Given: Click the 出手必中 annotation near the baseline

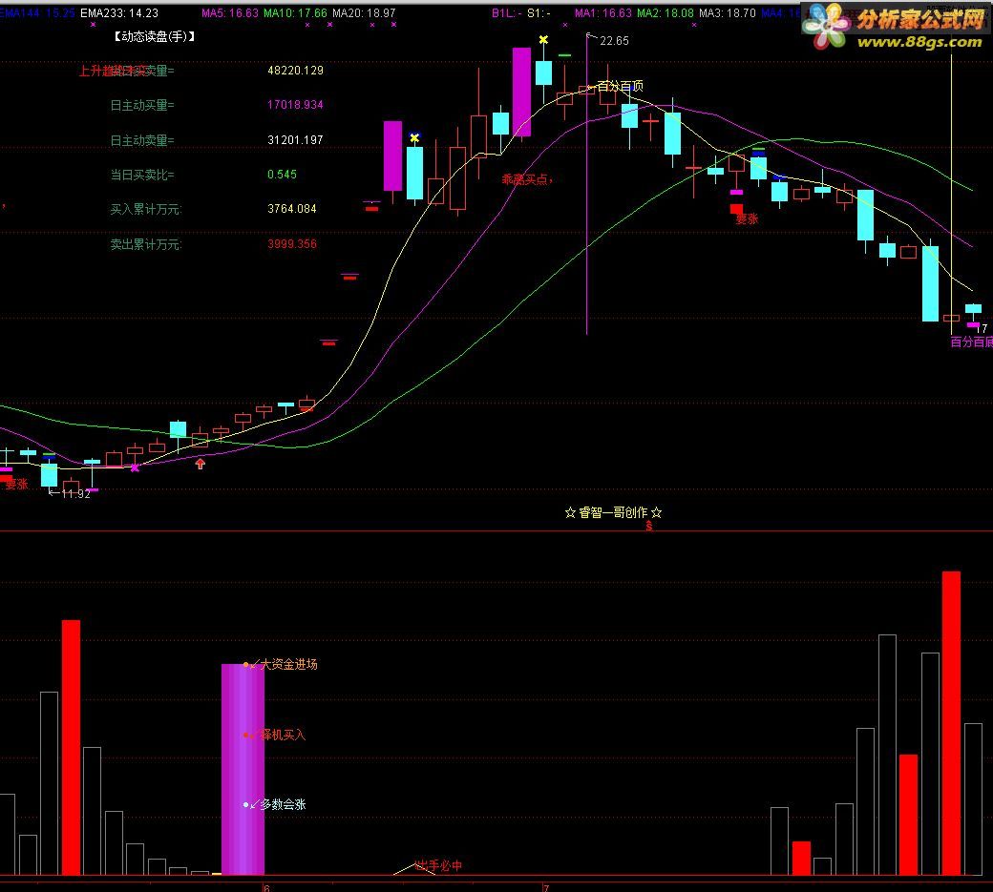Looking at the screenshot, I should pos(438,865).
